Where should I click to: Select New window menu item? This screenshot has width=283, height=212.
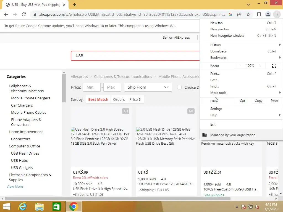tap(241, 29)
